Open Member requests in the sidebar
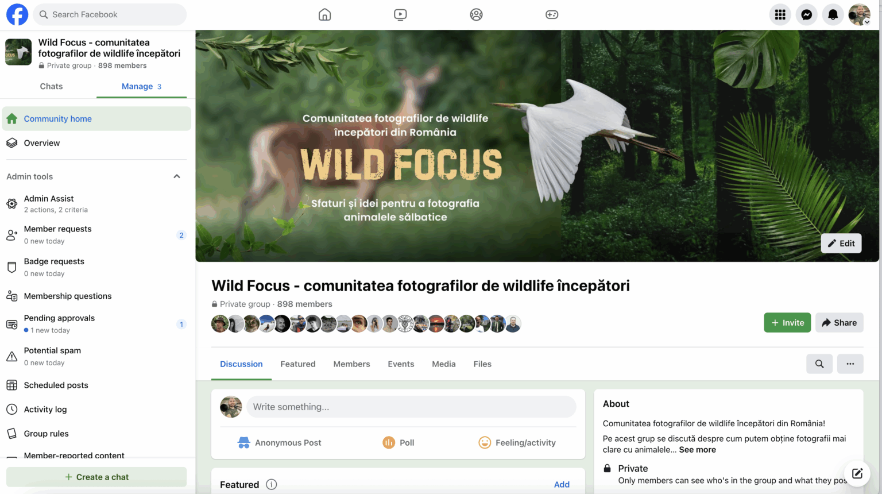Image resolution: width=882 pixels, height=494 pixels. pyautogui.click(x=96, y=234)
